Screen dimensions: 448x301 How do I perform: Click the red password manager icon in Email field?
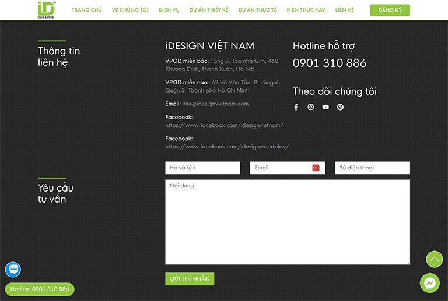tap(316, 168)
